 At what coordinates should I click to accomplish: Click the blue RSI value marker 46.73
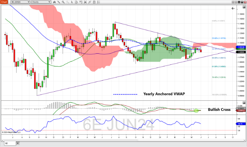(x=241, y=124)
